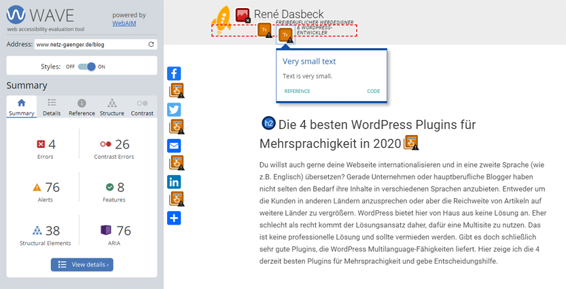
Task: Click the orange feed icon under the rocket
Action: 219,33
